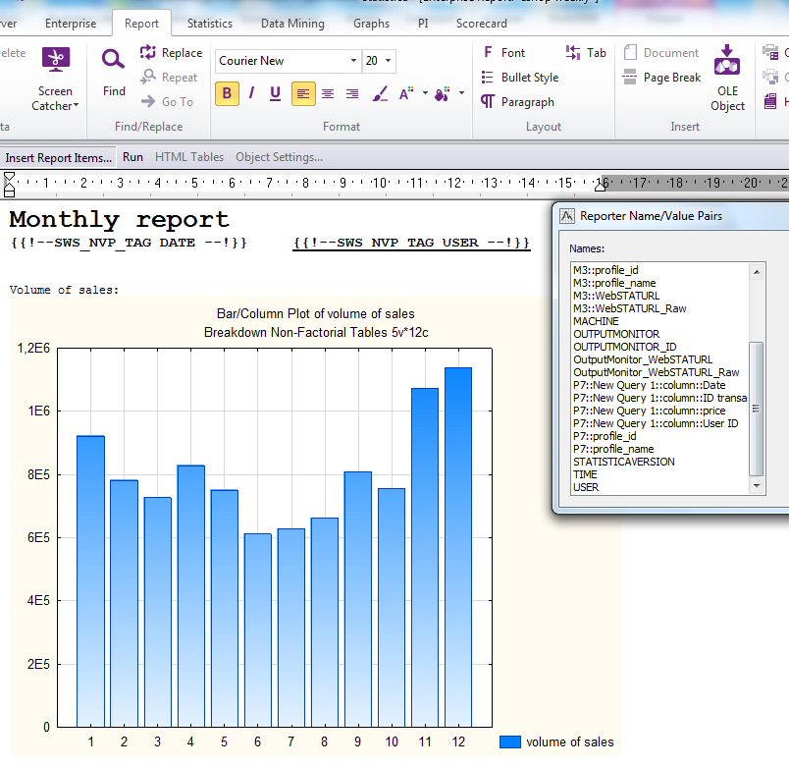Click the legend swatch for volume of sales

[x=509, y=741]
